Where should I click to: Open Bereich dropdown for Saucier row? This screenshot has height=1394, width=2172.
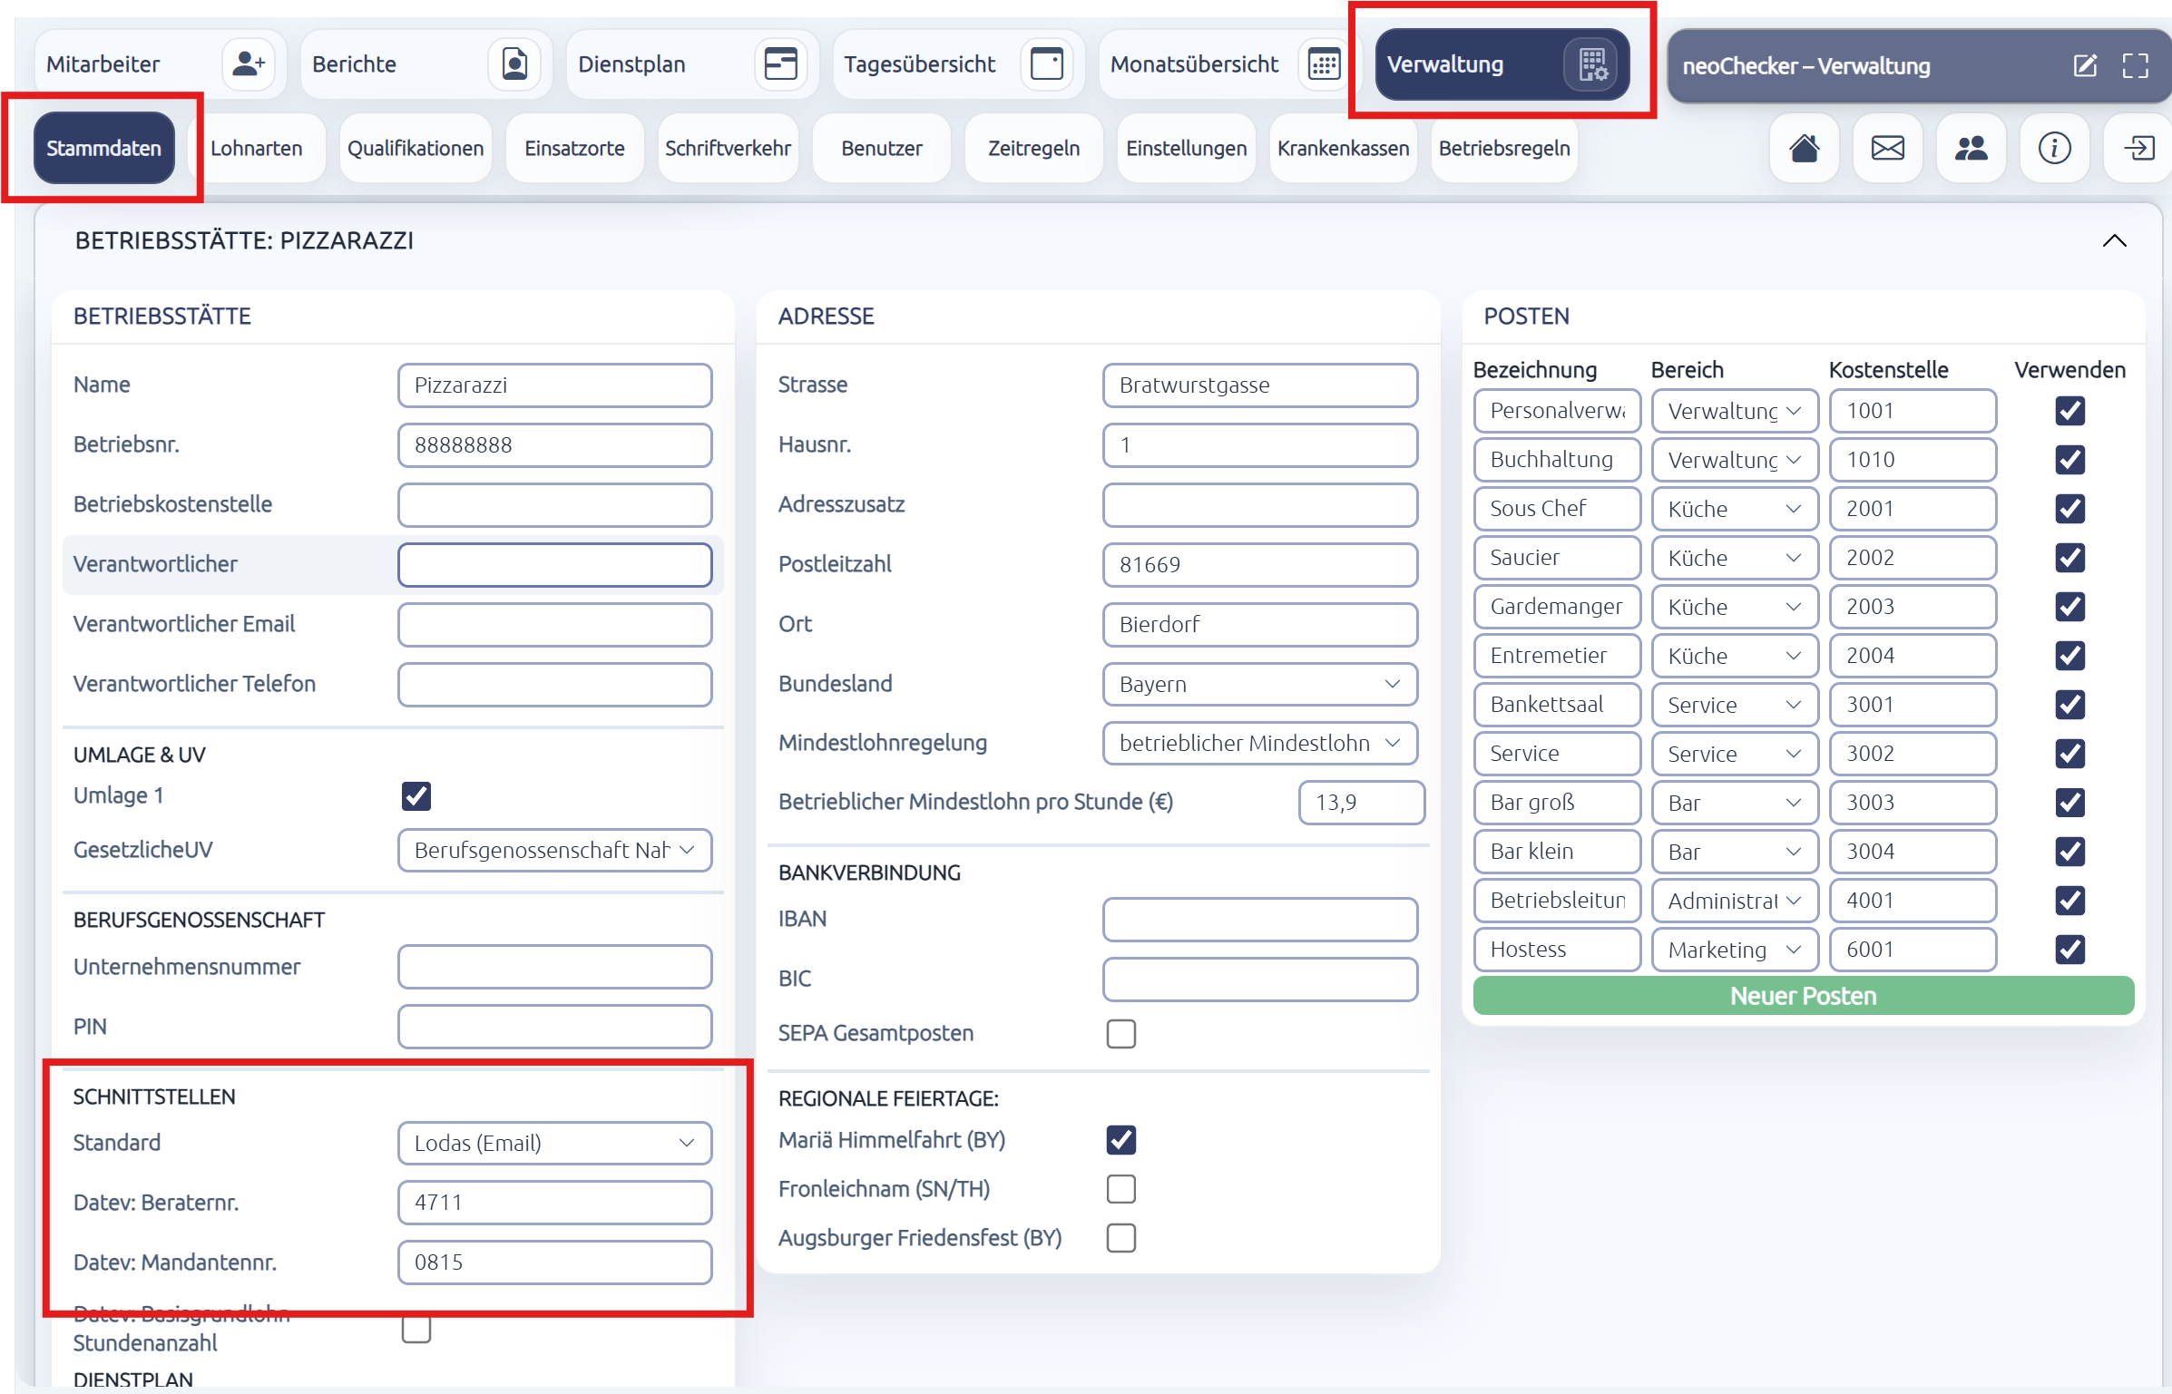click(1734, 557)
